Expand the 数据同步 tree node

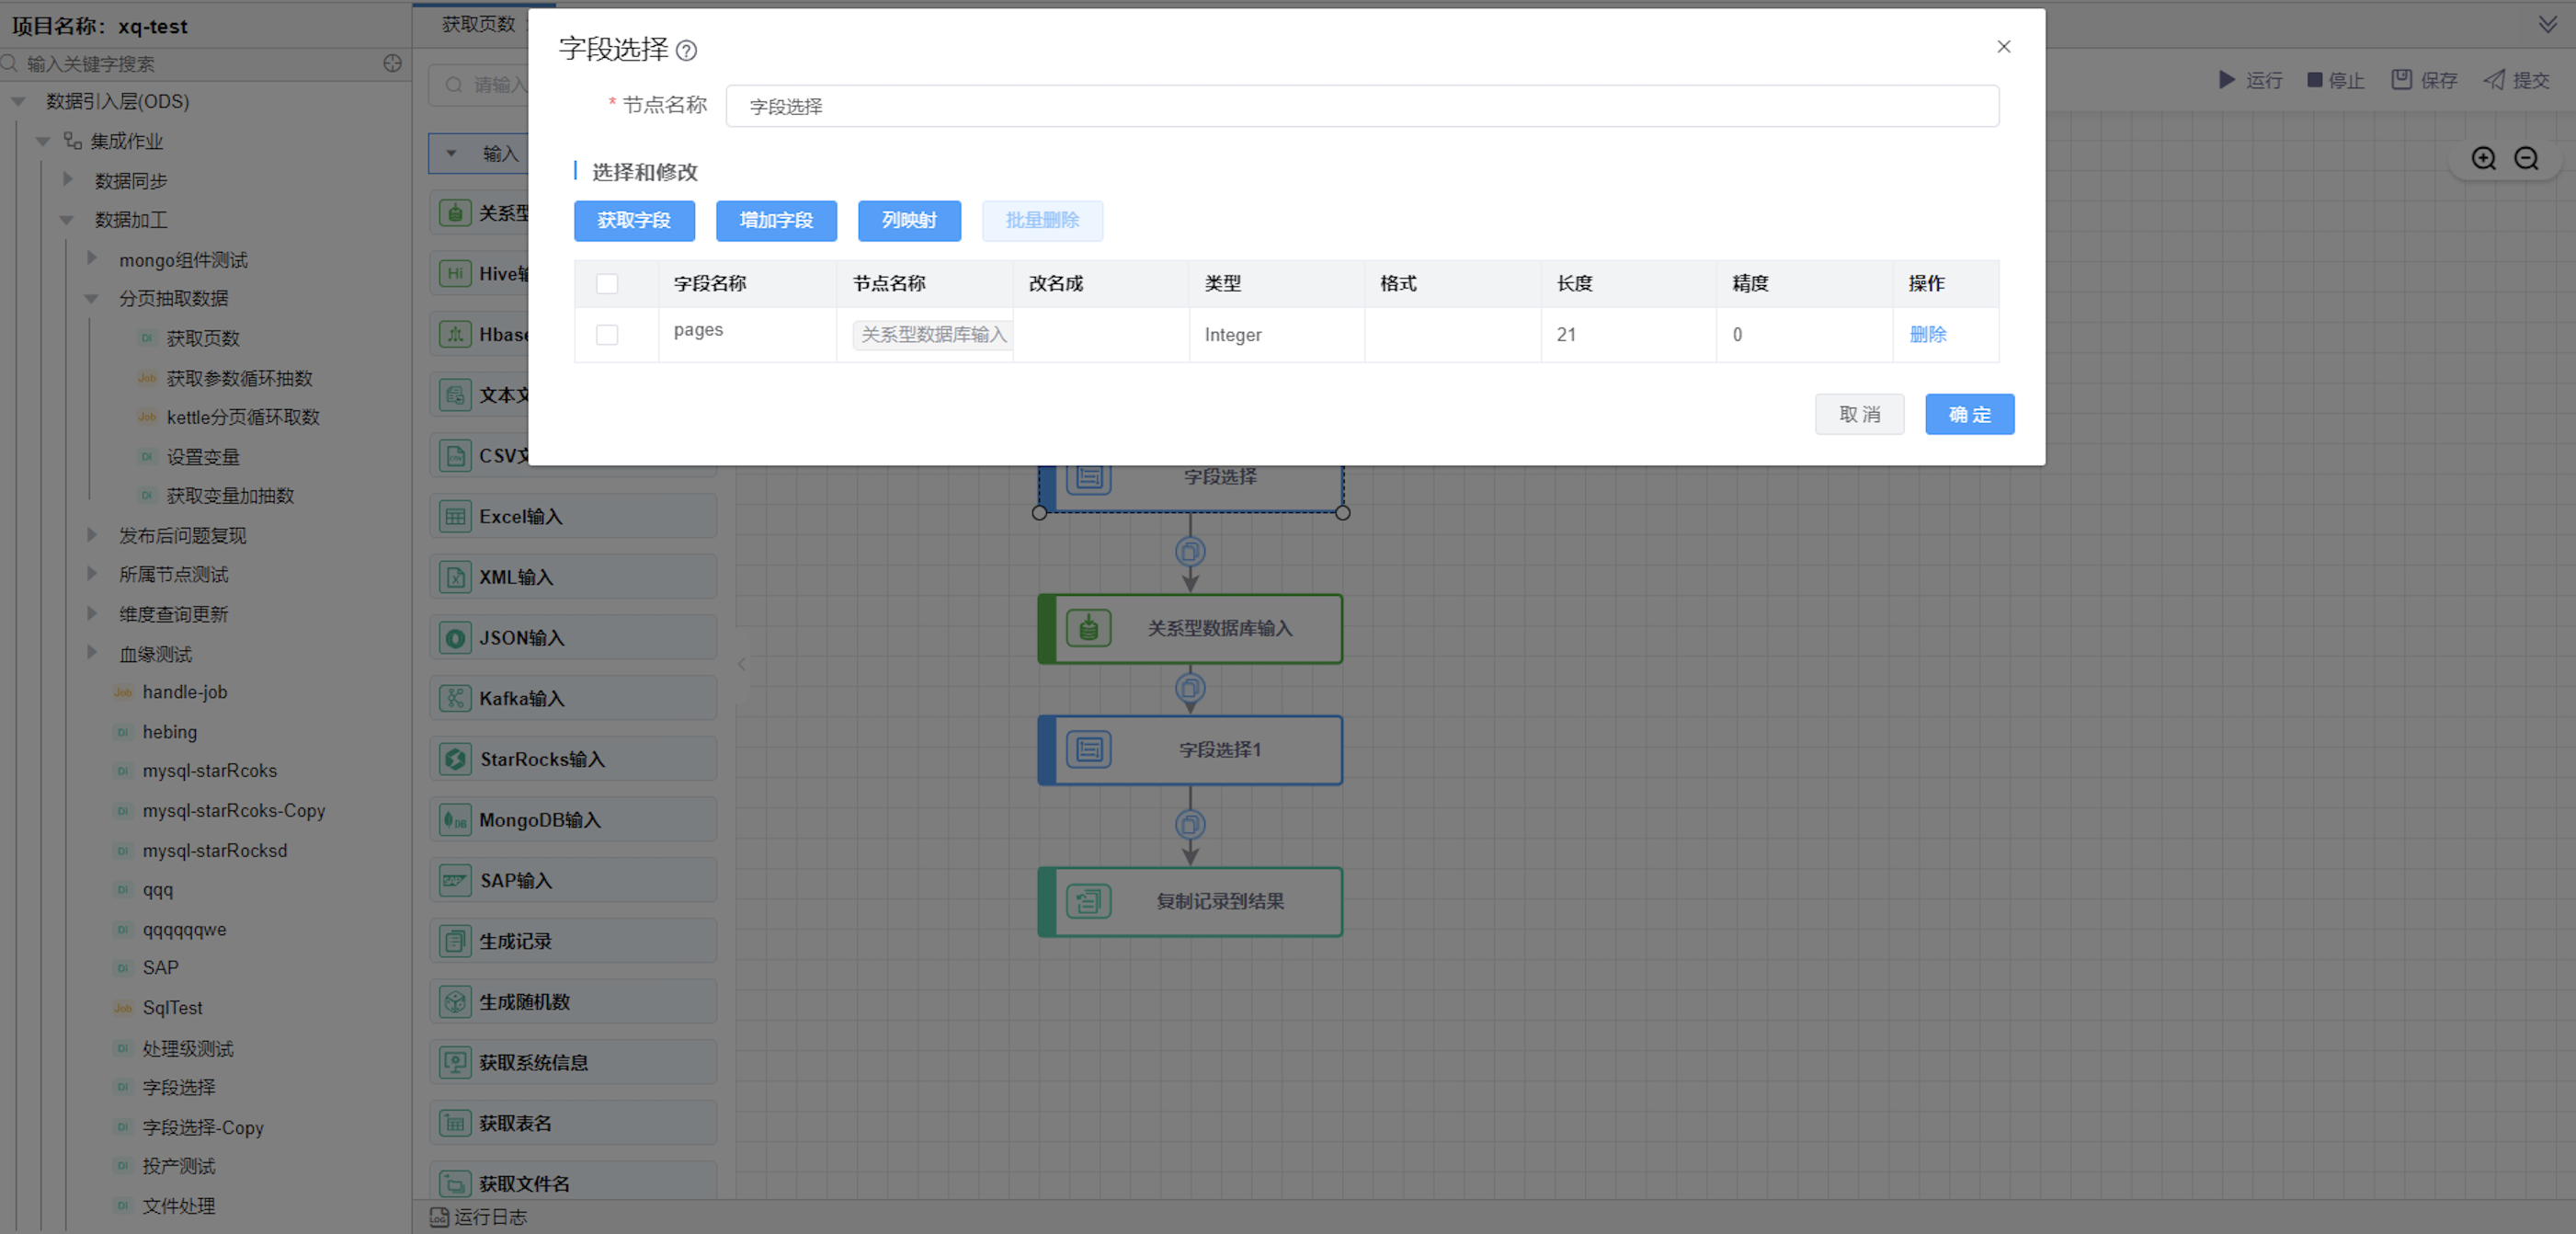pyautogui.click(x=68, y=180)
